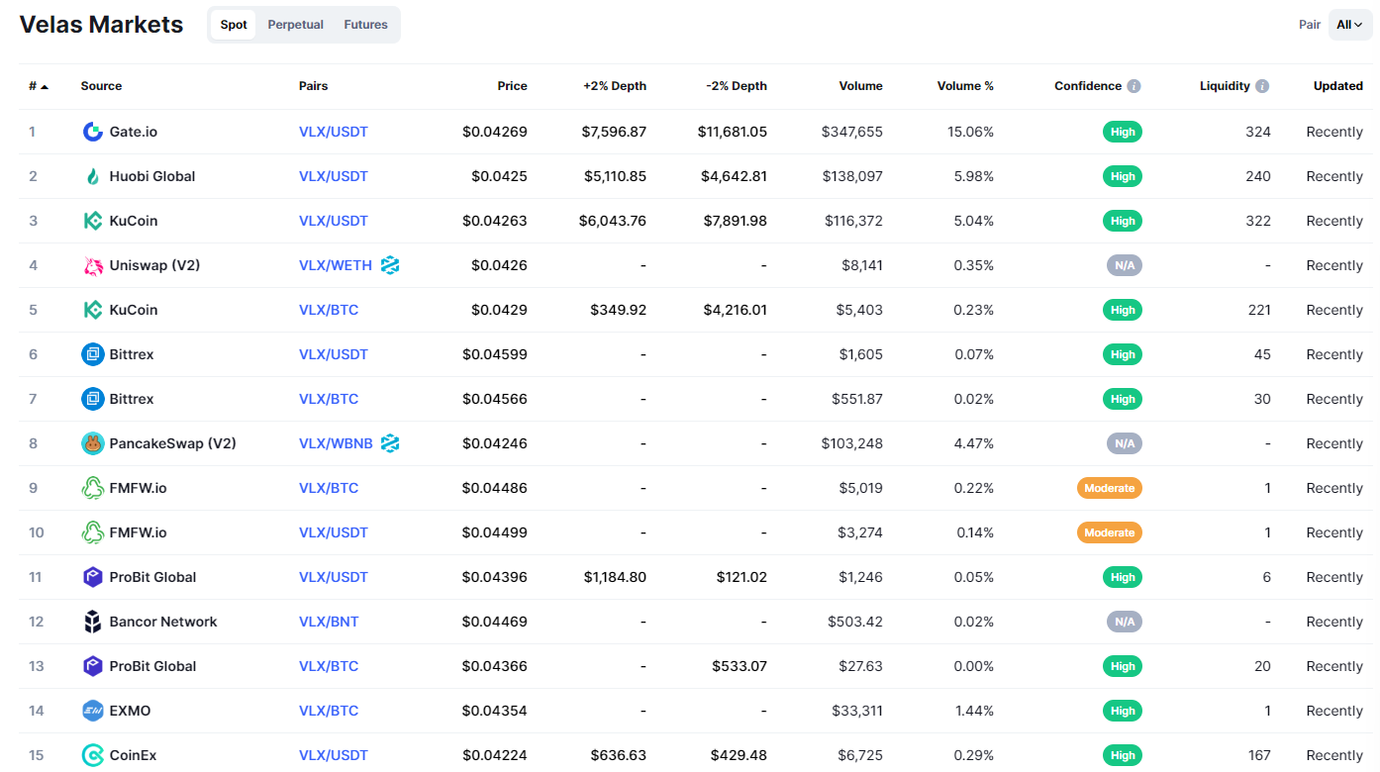Screen dimensions: 1380x772
Task: Click the Huobi Global flame logo
Action: tap(92, 176)
